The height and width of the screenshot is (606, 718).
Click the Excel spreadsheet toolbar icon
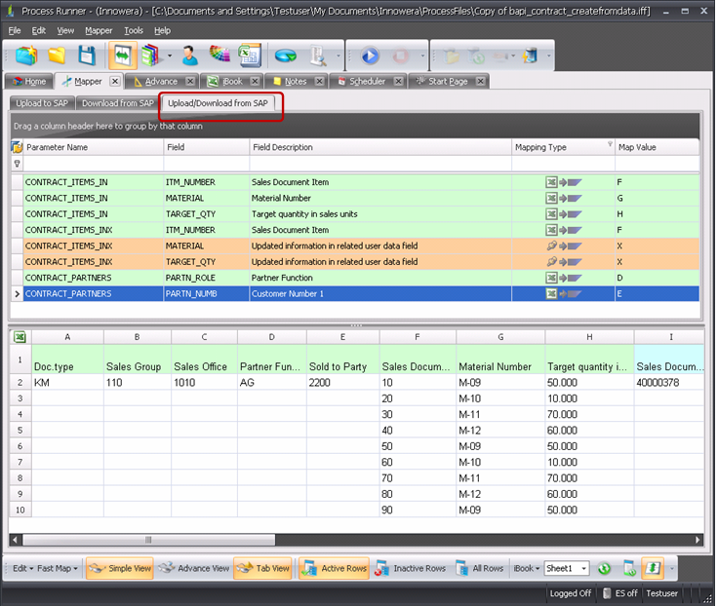250,56
